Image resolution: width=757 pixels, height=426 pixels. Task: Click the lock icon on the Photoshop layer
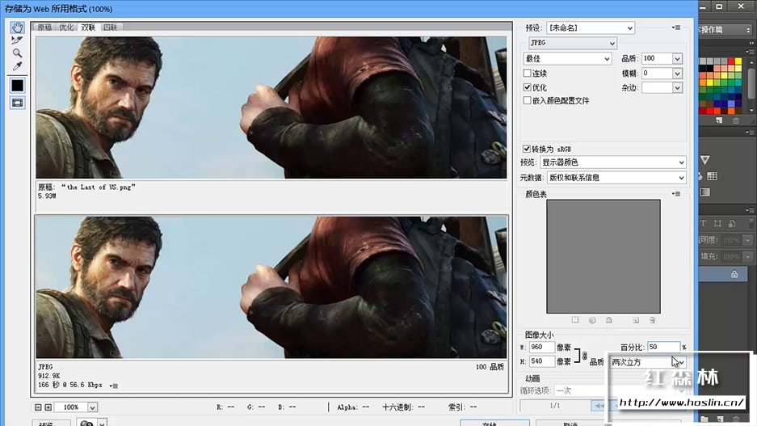(734, 274)
